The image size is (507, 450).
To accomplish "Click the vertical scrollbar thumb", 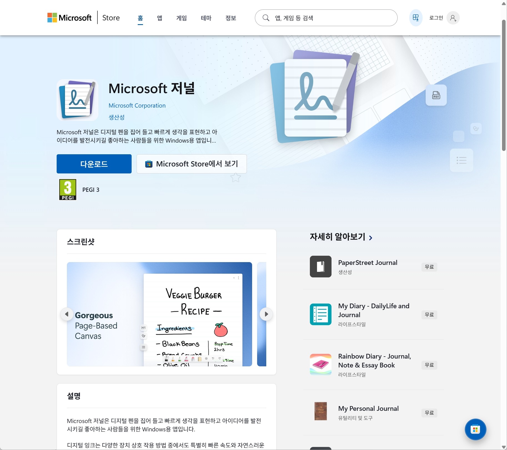I will 504,85.
